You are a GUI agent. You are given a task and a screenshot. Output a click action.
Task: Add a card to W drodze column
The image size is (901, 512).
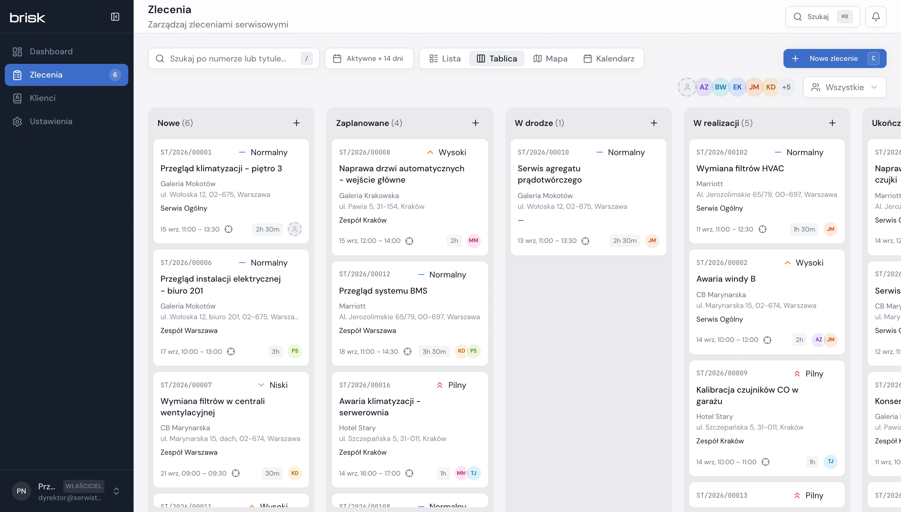coord(654,123)
